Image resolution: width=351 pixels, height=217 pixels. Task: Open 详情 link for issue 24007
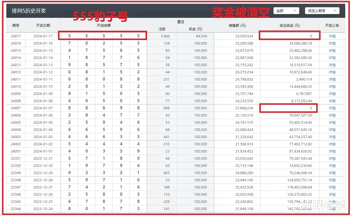(332, 108)
